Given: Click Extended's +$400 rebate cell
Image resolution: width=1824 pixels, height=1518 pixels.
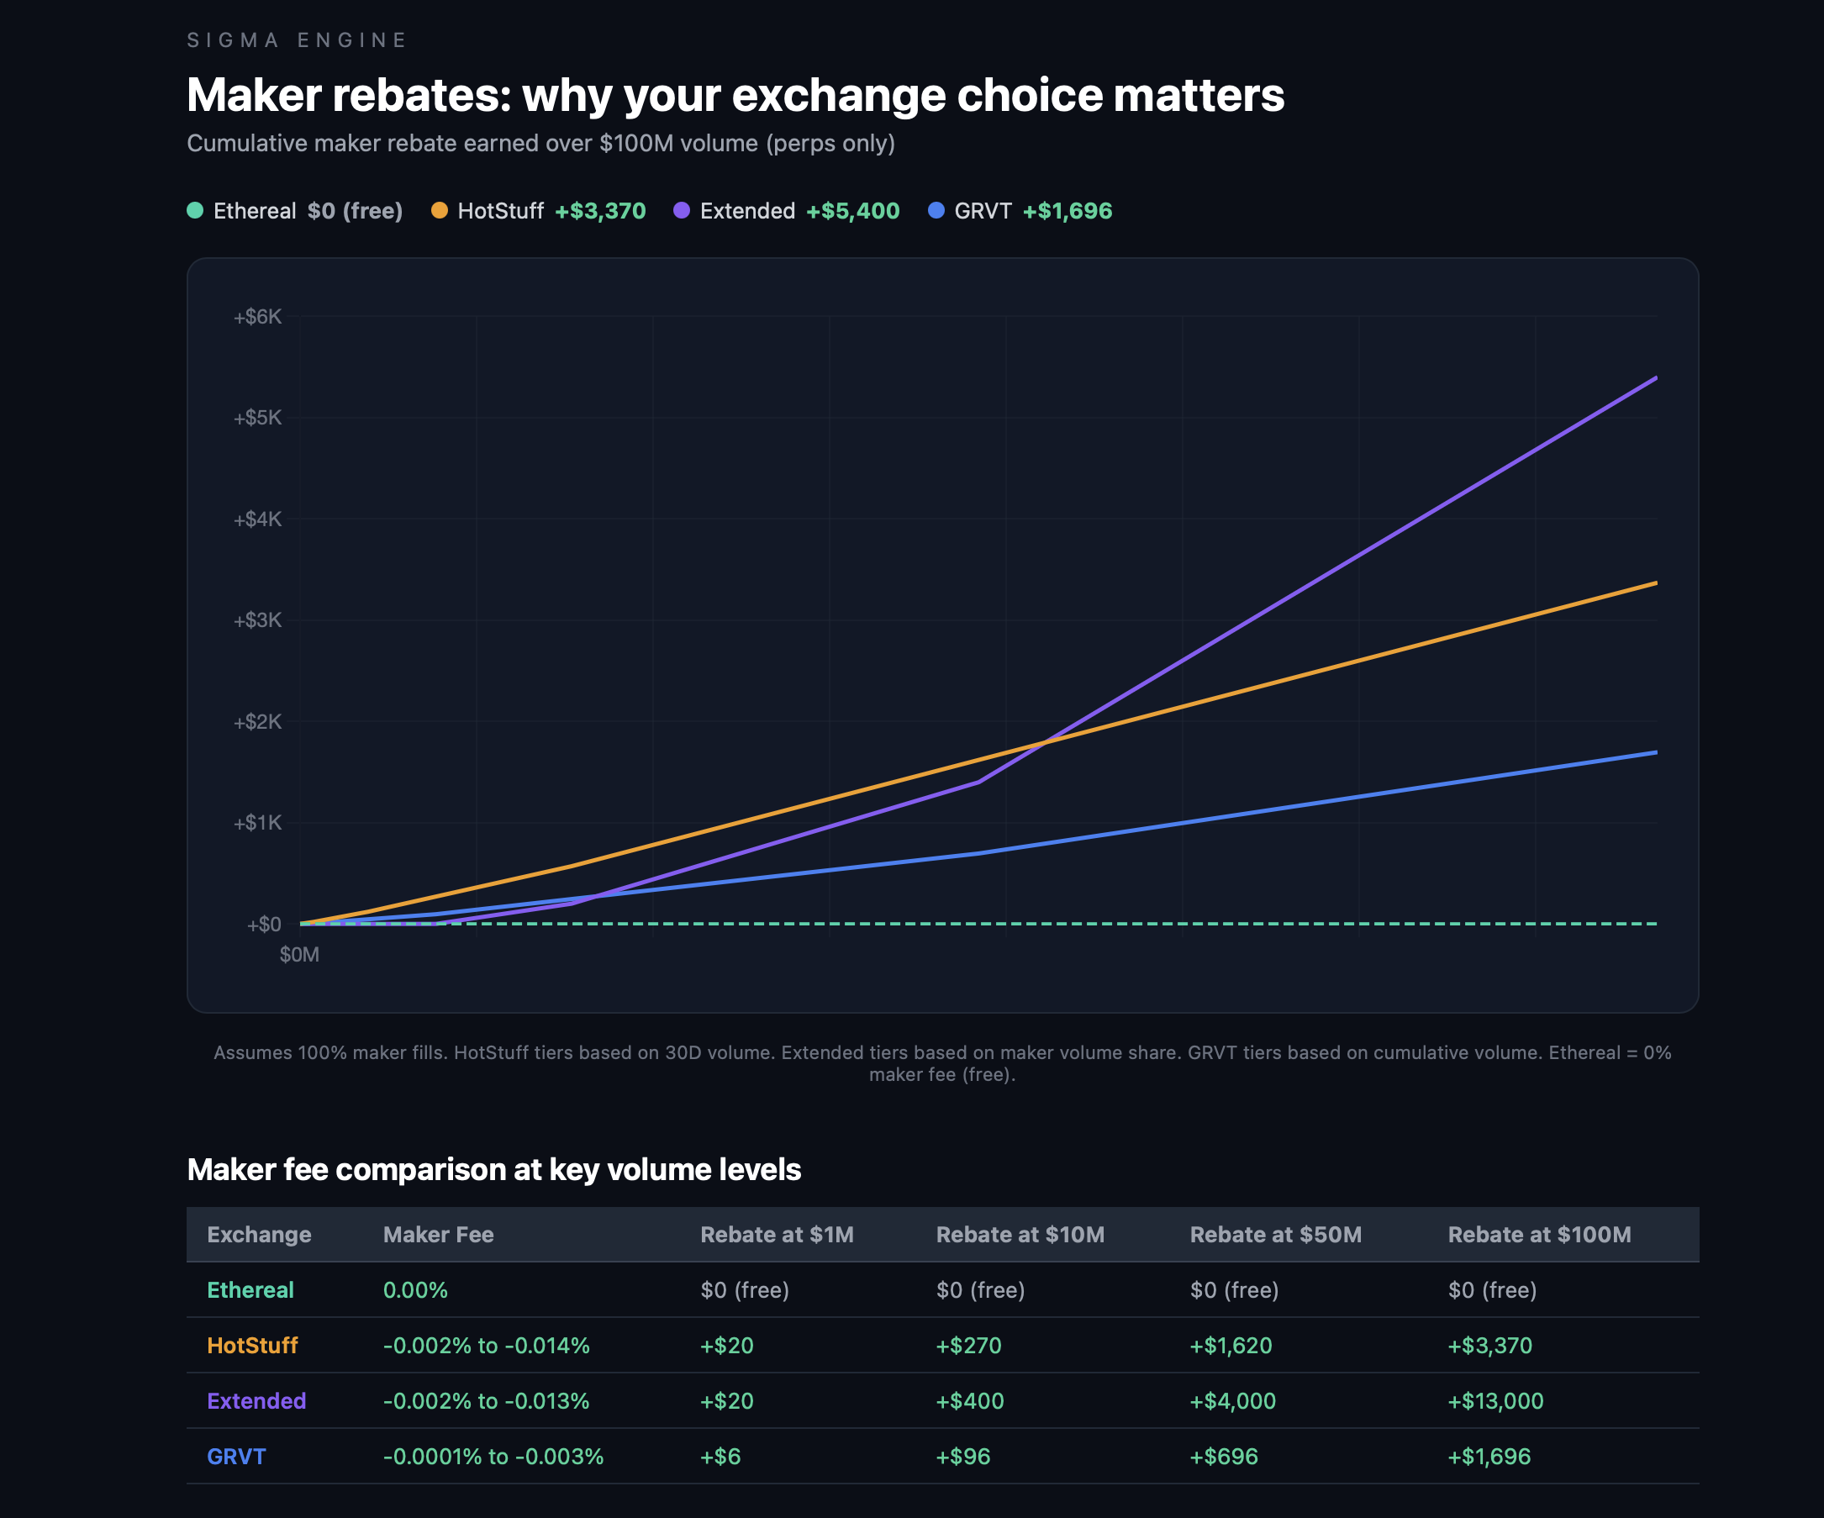Looking at the screenshot, I should pos(969,1401).
